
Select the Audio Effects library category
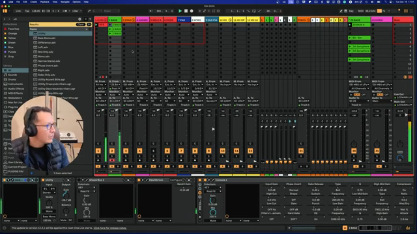point(16,88)
